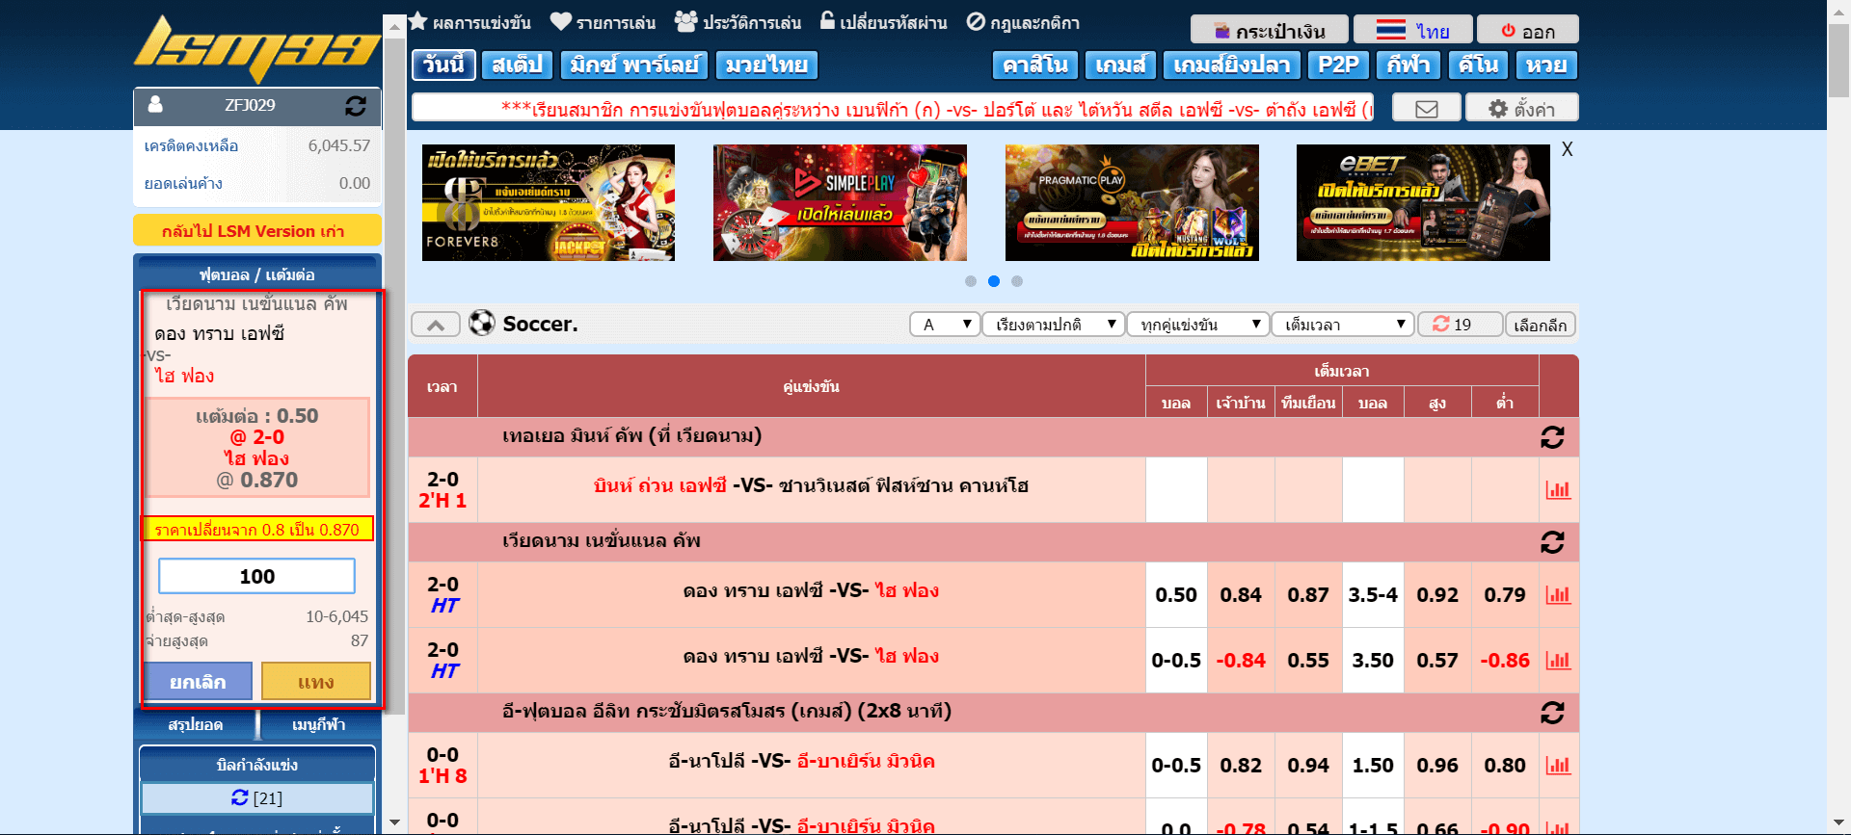Refresh the credit balance next to ZFJ029
Image resolution: width=1851 pixels, height=835 pixels.
click(355, 106)
